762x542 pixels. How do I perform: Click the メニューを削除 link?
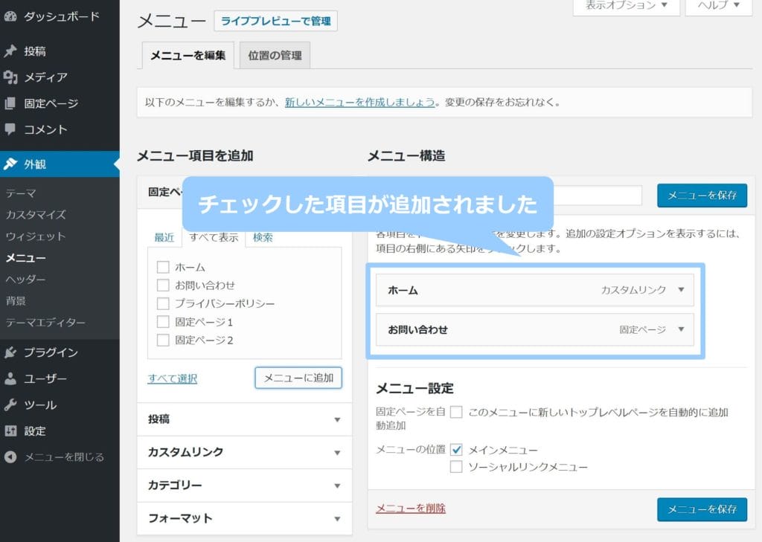pos(411,509)
